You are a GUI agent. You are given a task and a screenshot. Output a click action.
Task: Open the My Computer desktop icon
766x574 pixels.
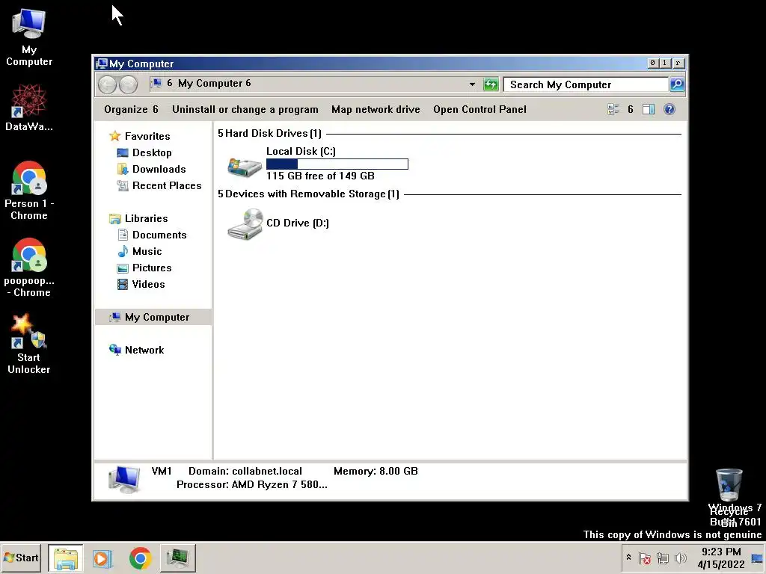click(x=29, y=37)
